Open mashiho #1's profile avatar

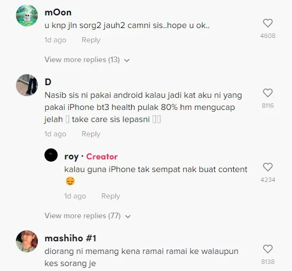pyautogui.click(x=27, y=241)
